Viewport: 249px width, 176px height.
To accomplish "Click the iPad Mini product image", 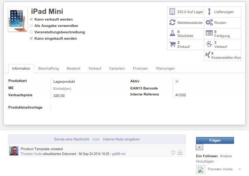I will tap(17, 19).
